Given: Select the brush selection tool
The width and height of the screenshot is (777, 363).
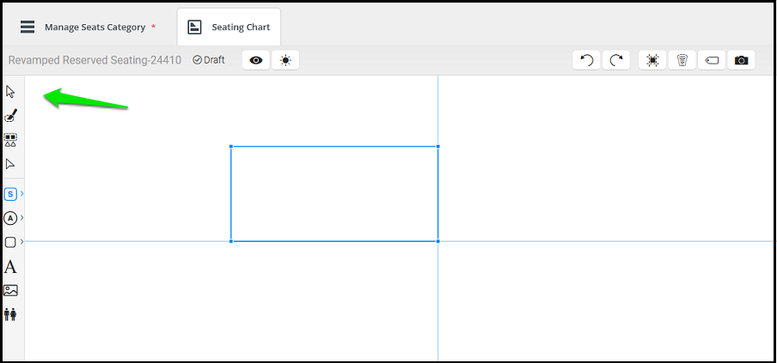Looking at the screenshot, I should pyautogui.click(x=10, y=116).
